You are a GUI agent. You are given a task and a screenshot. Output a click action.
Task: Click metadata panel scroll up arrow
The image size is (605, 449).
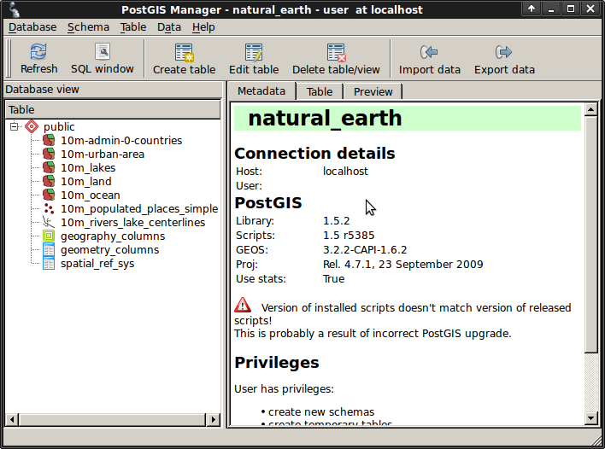[x=590, y=109]
